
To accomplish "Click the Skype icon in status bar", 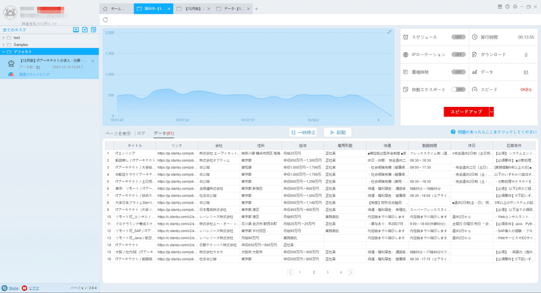I will tap(5, 288).
